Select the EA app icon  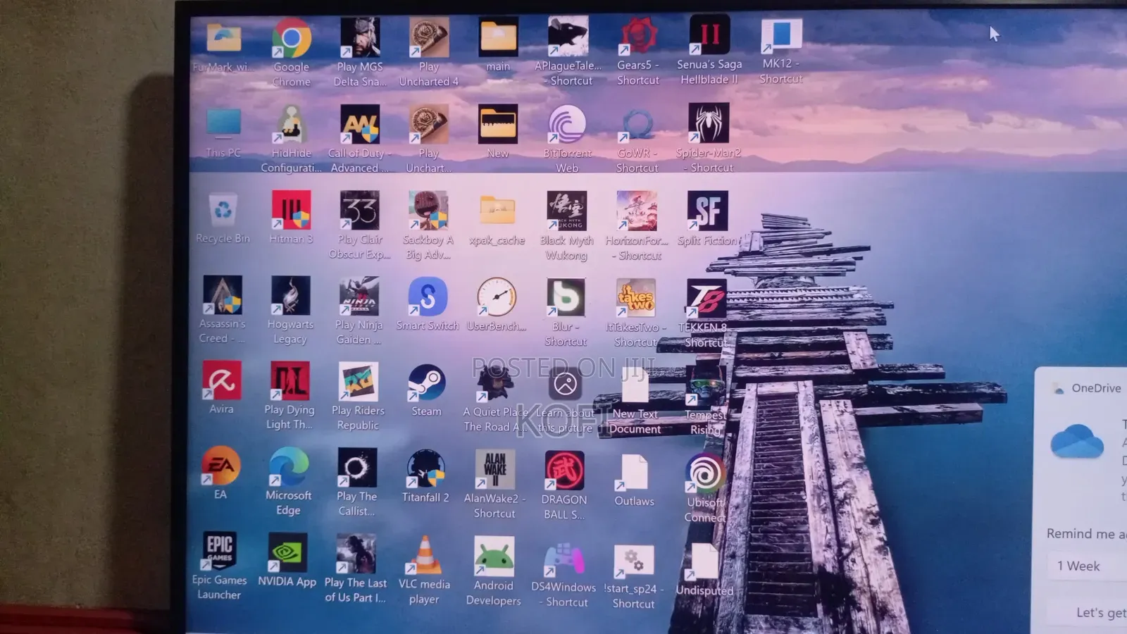pyautogui.click(x=221, y=466)
